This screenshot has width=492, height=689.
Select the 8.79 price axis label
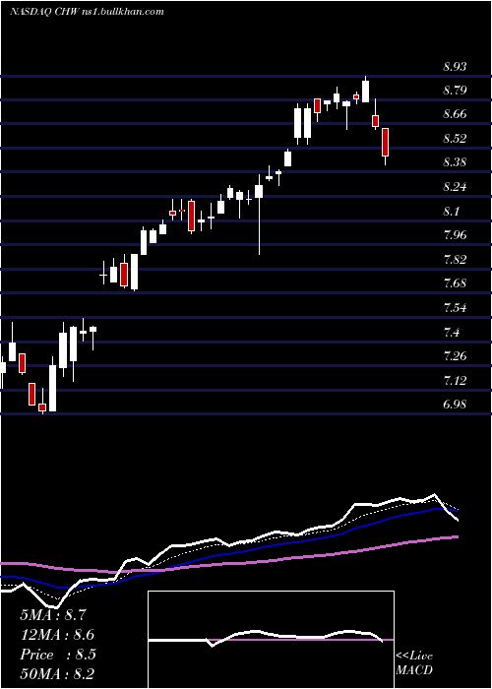click(455, 91)
